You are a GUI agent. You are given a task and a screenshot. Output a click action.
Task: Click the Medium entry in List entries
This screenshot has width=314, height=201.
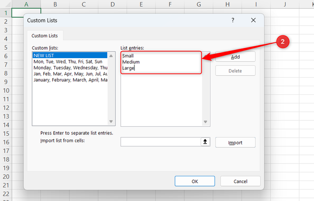[131, 62]
